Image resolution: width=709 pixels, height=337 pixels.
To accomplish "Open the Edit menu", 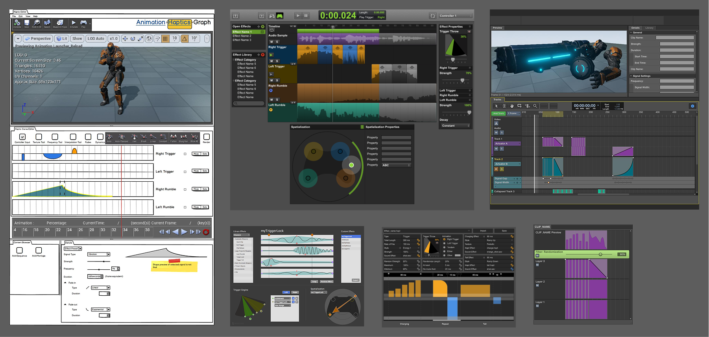I will (20, 16).
